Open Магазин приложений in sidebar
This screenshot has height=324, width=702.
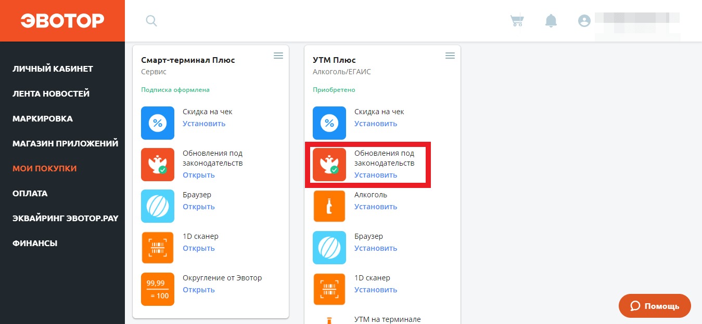tap(66, 143)
